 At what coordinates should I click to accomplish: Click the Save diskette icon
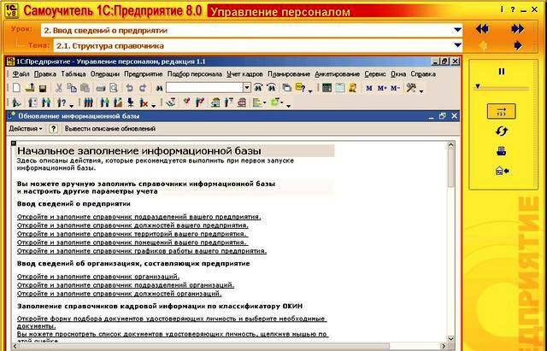click(43, 88)
